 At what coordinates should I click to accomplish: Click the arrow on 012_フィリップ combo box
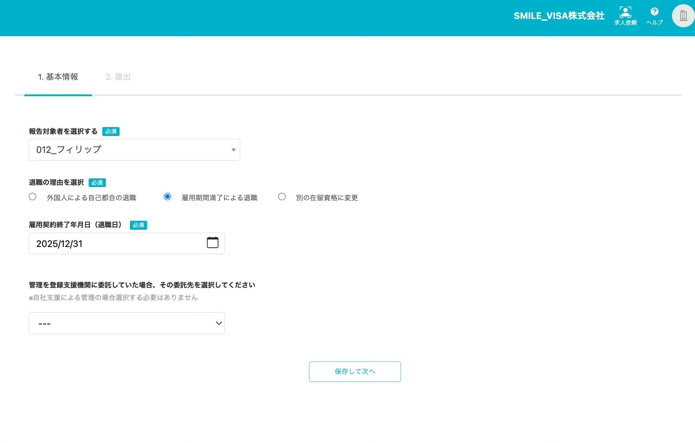pyautogui.click(x=233, y=150)
